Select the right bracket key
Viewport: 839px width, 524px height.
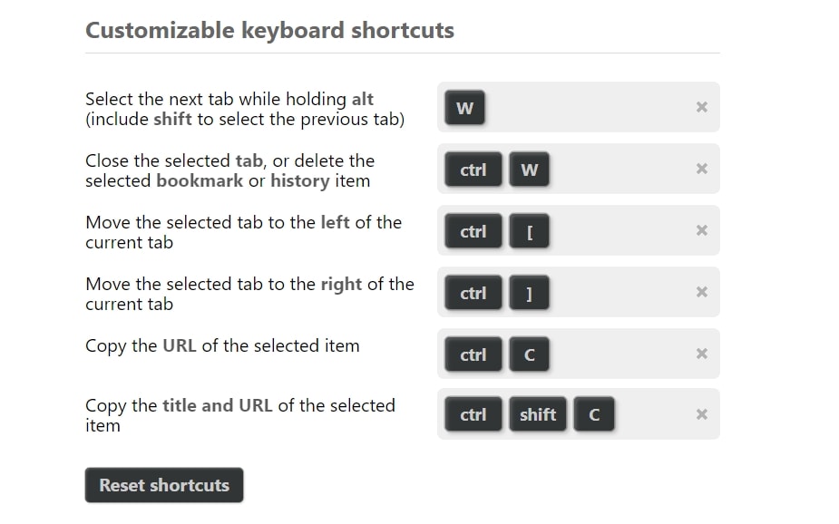529,293
